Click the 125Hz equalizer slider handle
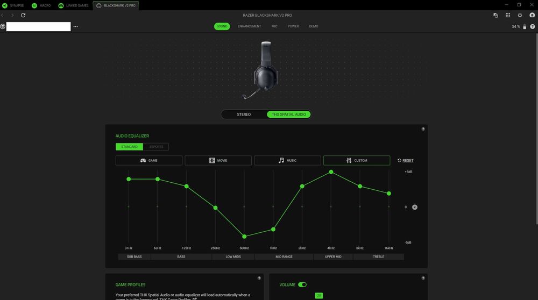The width and height of the screenshot is (538, 300). pyautogui.click(x=186, y=186)
